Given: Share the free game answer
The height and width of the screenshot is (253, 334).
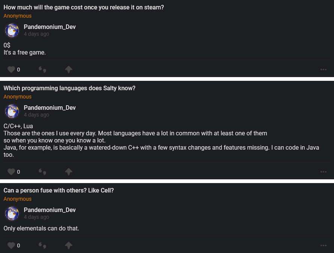Looking at the screenshot, I should click(68, 70).
